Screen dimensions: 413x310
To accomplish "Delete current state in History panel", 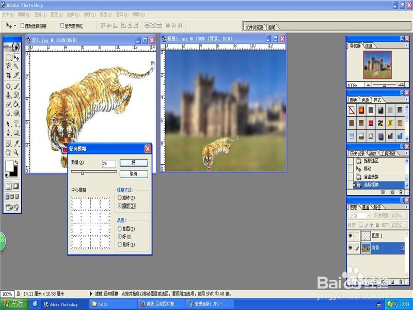I will [x=401, y=192].
